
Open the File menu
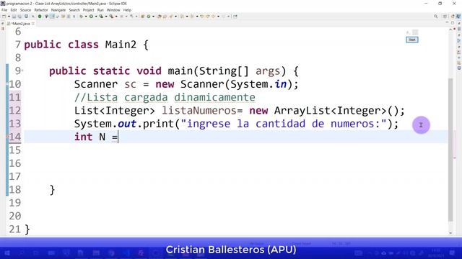tap(4, 10)
